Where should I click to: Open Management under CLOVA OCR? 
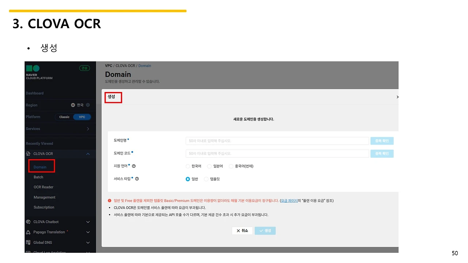coord(45,197)
